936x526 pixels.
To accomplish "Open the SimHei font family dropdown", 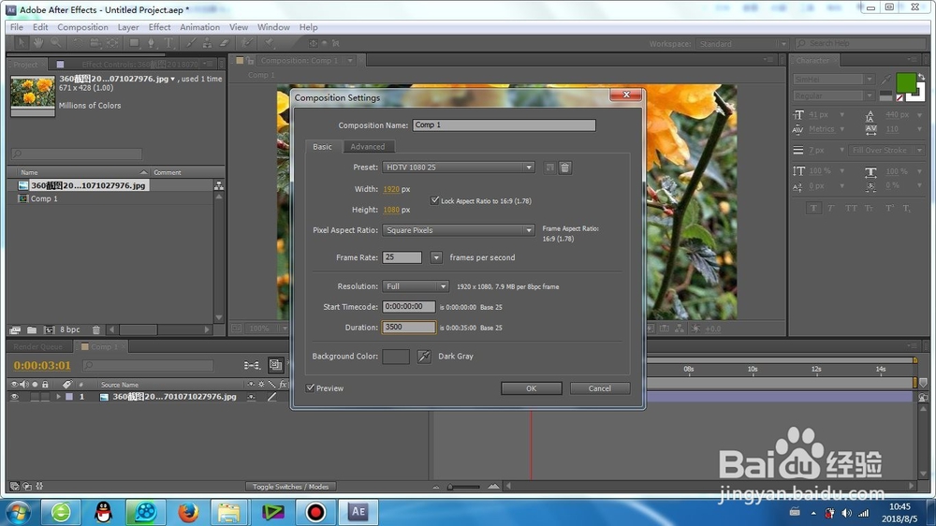I will [833, 80].
